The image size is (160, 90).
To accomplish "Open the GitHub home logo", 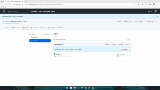I will pyautogui.click(x=4, y=11).
